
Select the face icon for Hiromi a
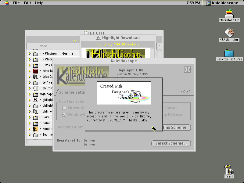click(x=36, y=129)
